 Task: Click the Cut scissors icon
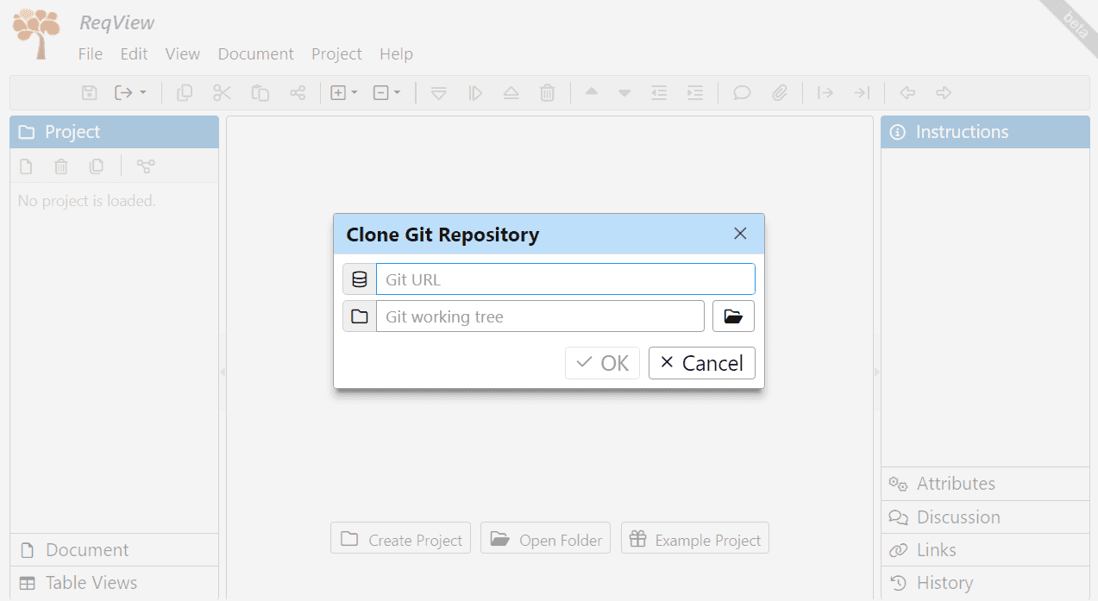pos(223,92)
